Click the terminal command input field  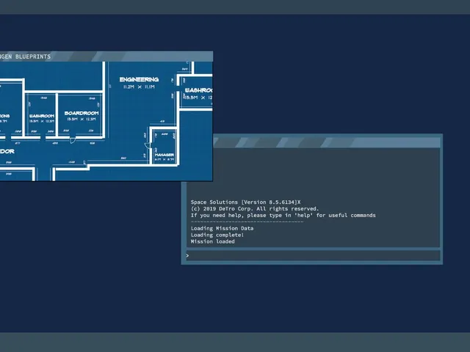coord(314,256)
